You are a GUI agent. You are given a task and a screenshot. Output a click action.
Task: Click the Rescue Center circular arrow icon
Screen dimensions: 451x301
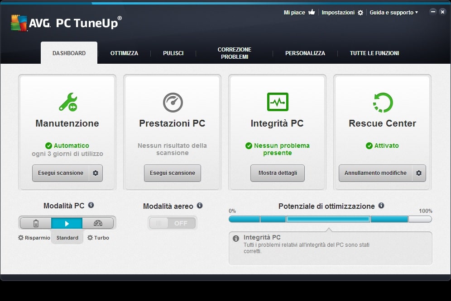pyautogui.click(x=383, y=102)
